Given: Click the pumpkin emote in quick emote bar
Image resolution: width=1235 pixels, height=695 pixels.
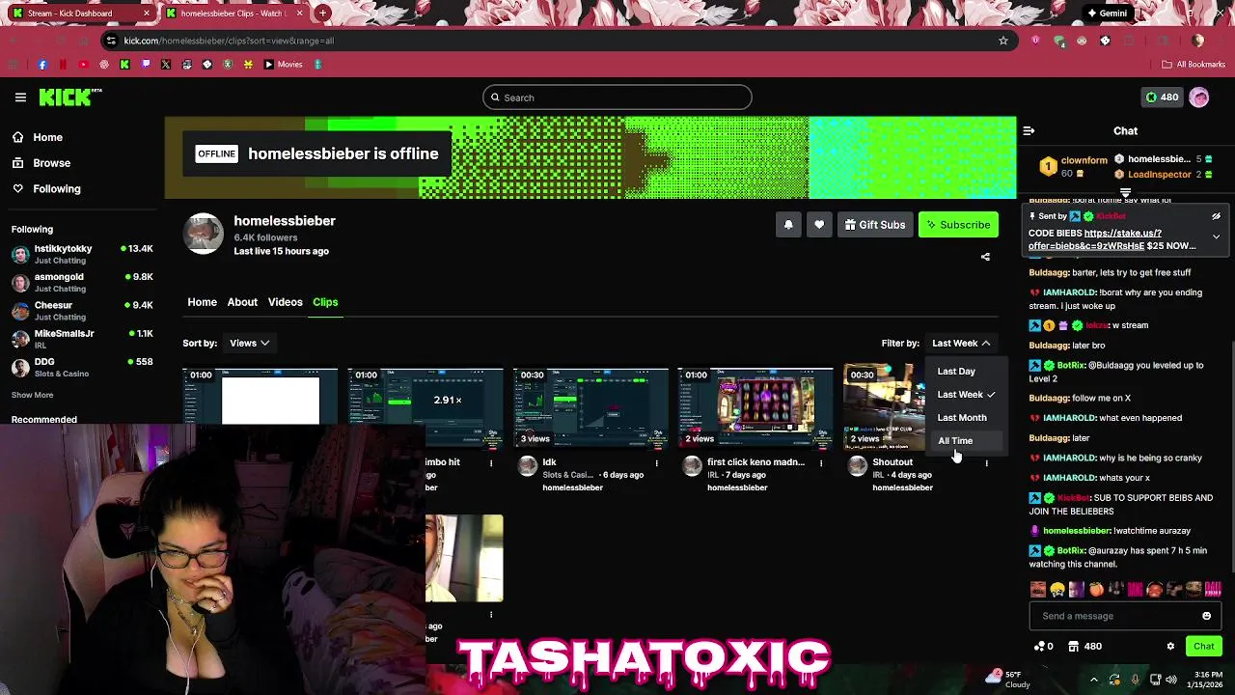Looking at the screenshot, I should click(x=1096, y=589).
